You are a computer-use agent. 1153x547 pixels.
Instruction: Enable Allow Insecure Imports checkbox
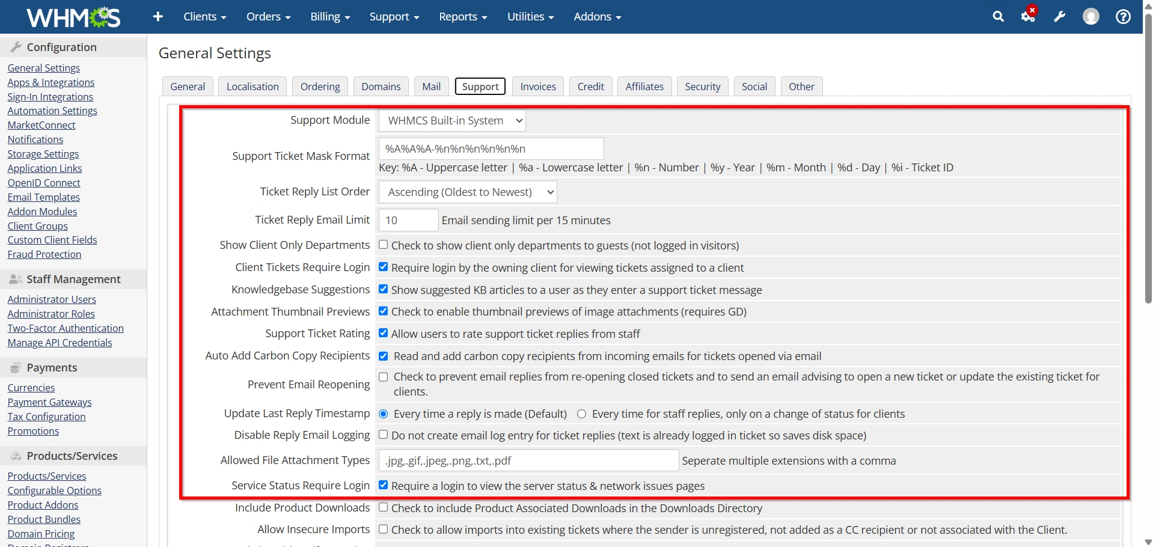tap(383, 529)
